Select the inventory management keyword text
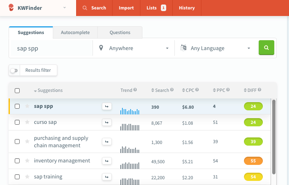 click(62, 161)
